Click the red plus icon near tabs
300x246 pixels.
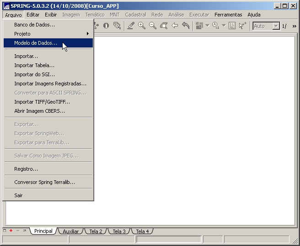click(x=11, y=231)
